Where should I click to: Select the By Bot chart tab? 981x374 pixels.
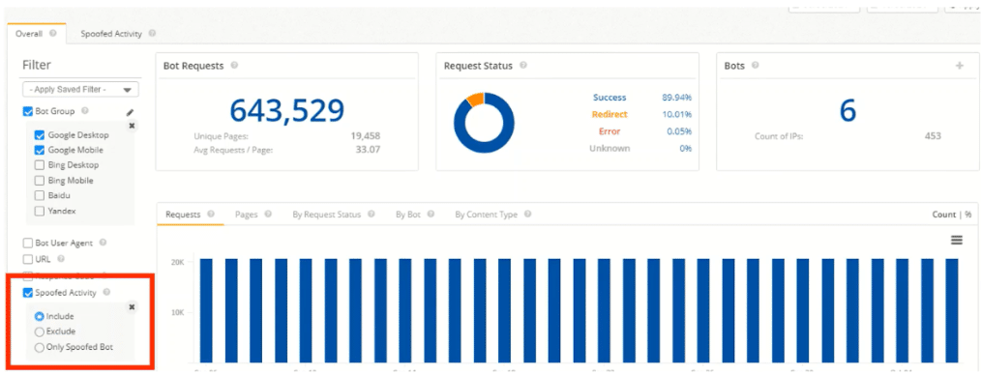(x=408, y=215)
